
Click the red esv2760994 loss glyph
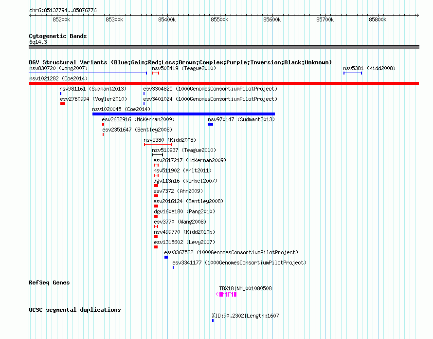pos(63,104)
